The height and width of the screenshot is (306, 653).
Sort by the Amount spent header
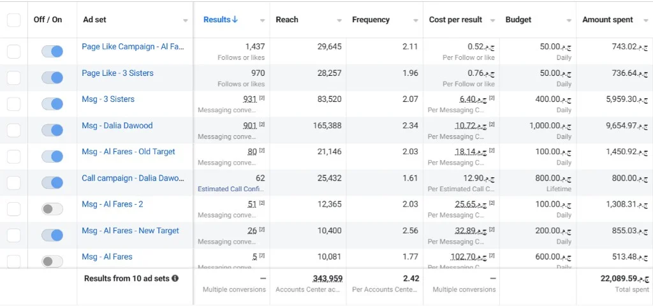pos(608,20)
